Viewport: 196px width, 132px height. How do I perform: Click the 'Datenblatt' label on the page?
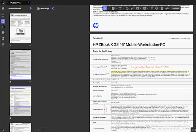[98, 38]
